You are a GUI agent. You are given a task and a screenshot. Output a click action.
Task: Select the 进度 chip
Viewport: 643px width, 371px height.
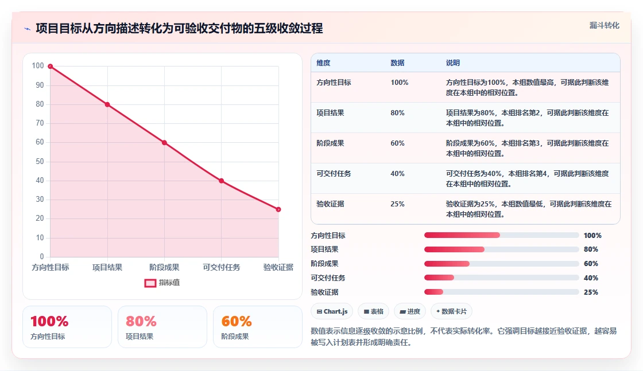pyautogui.click(x=410, y=311)
